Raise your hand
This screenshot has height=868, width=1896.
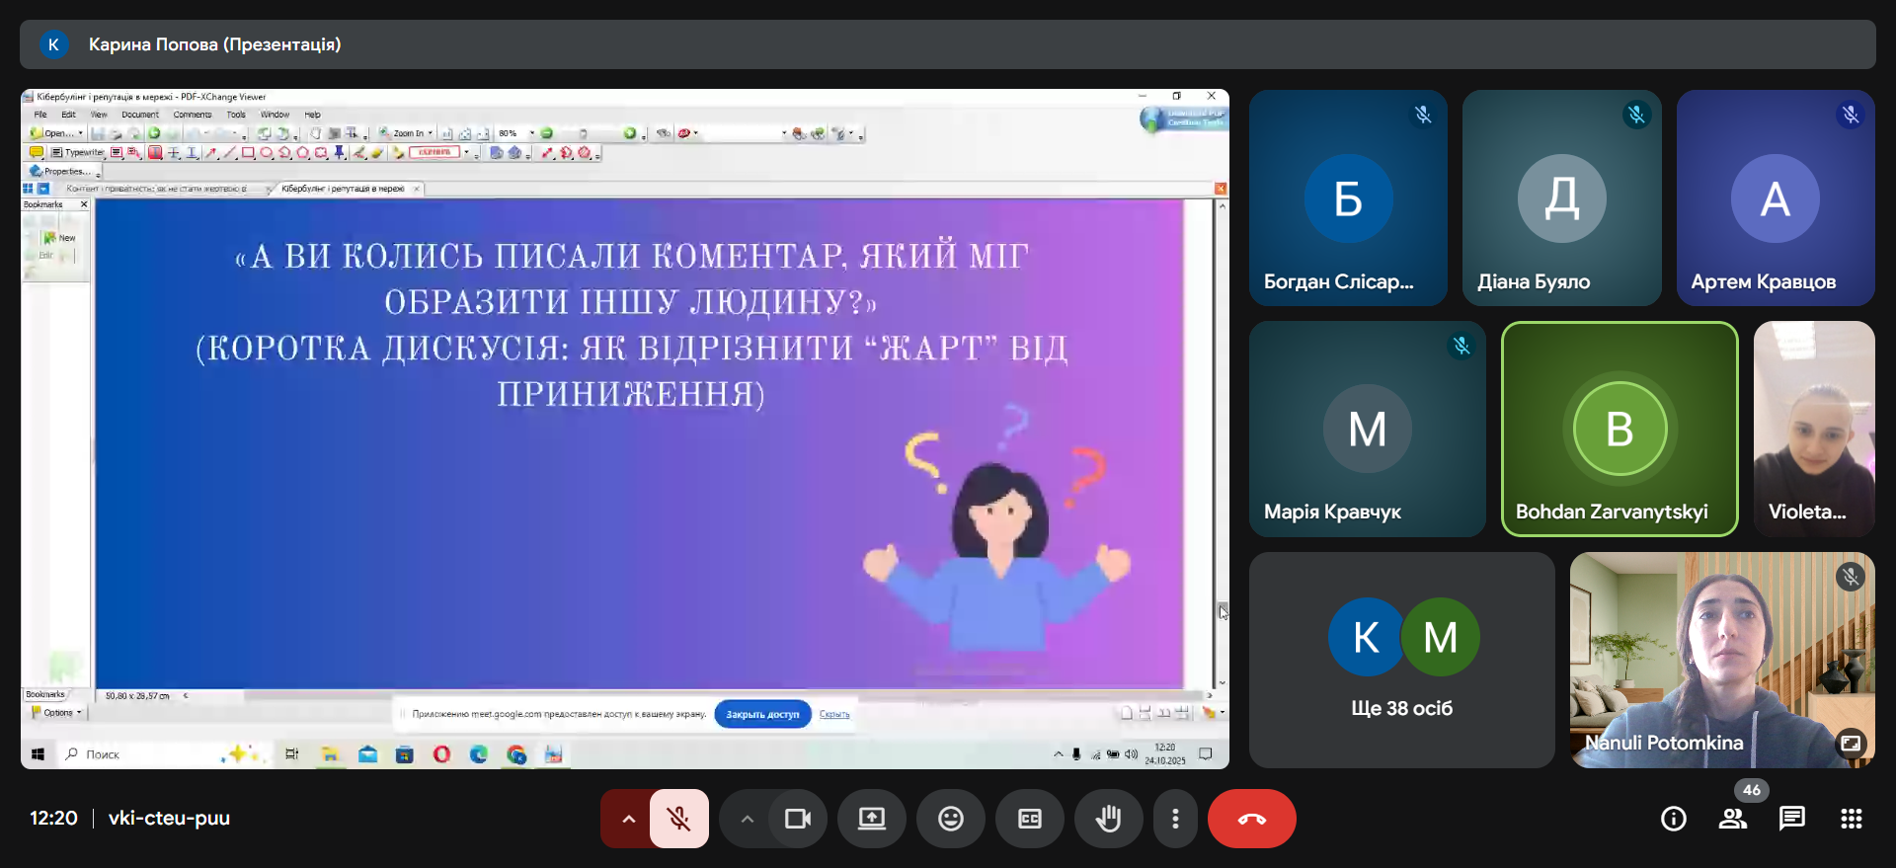[1108, 819]
